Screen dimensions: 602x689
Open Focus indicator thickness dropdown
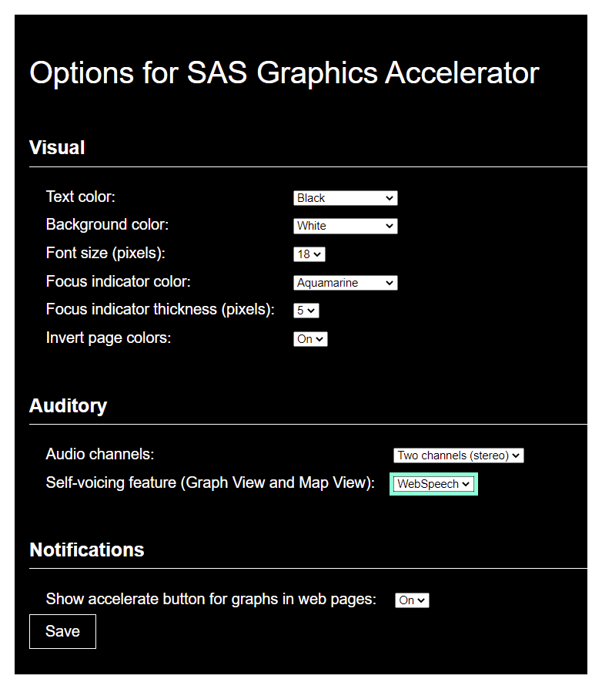[x=306, y=311]
